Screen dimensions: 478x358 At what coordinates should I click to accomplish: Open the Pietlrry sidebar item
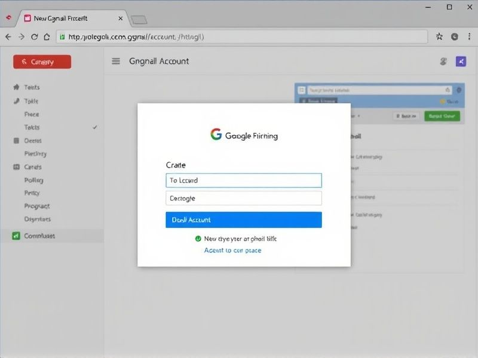[35, 154]
